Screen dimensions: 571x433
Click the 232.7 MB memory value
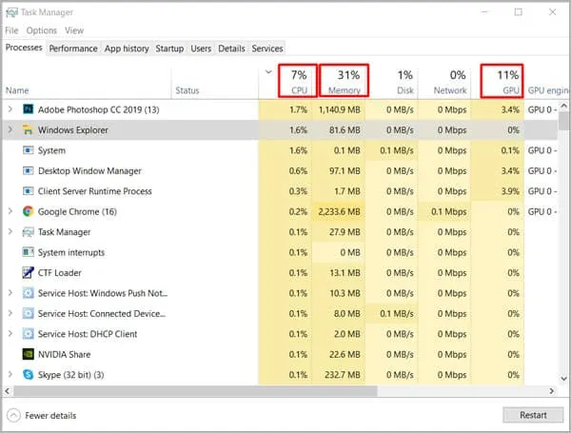click(x=343, y=375)
